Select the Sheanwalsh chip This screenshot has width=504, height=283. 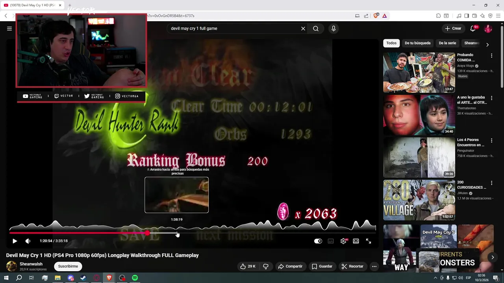click(x=472, y=43)
